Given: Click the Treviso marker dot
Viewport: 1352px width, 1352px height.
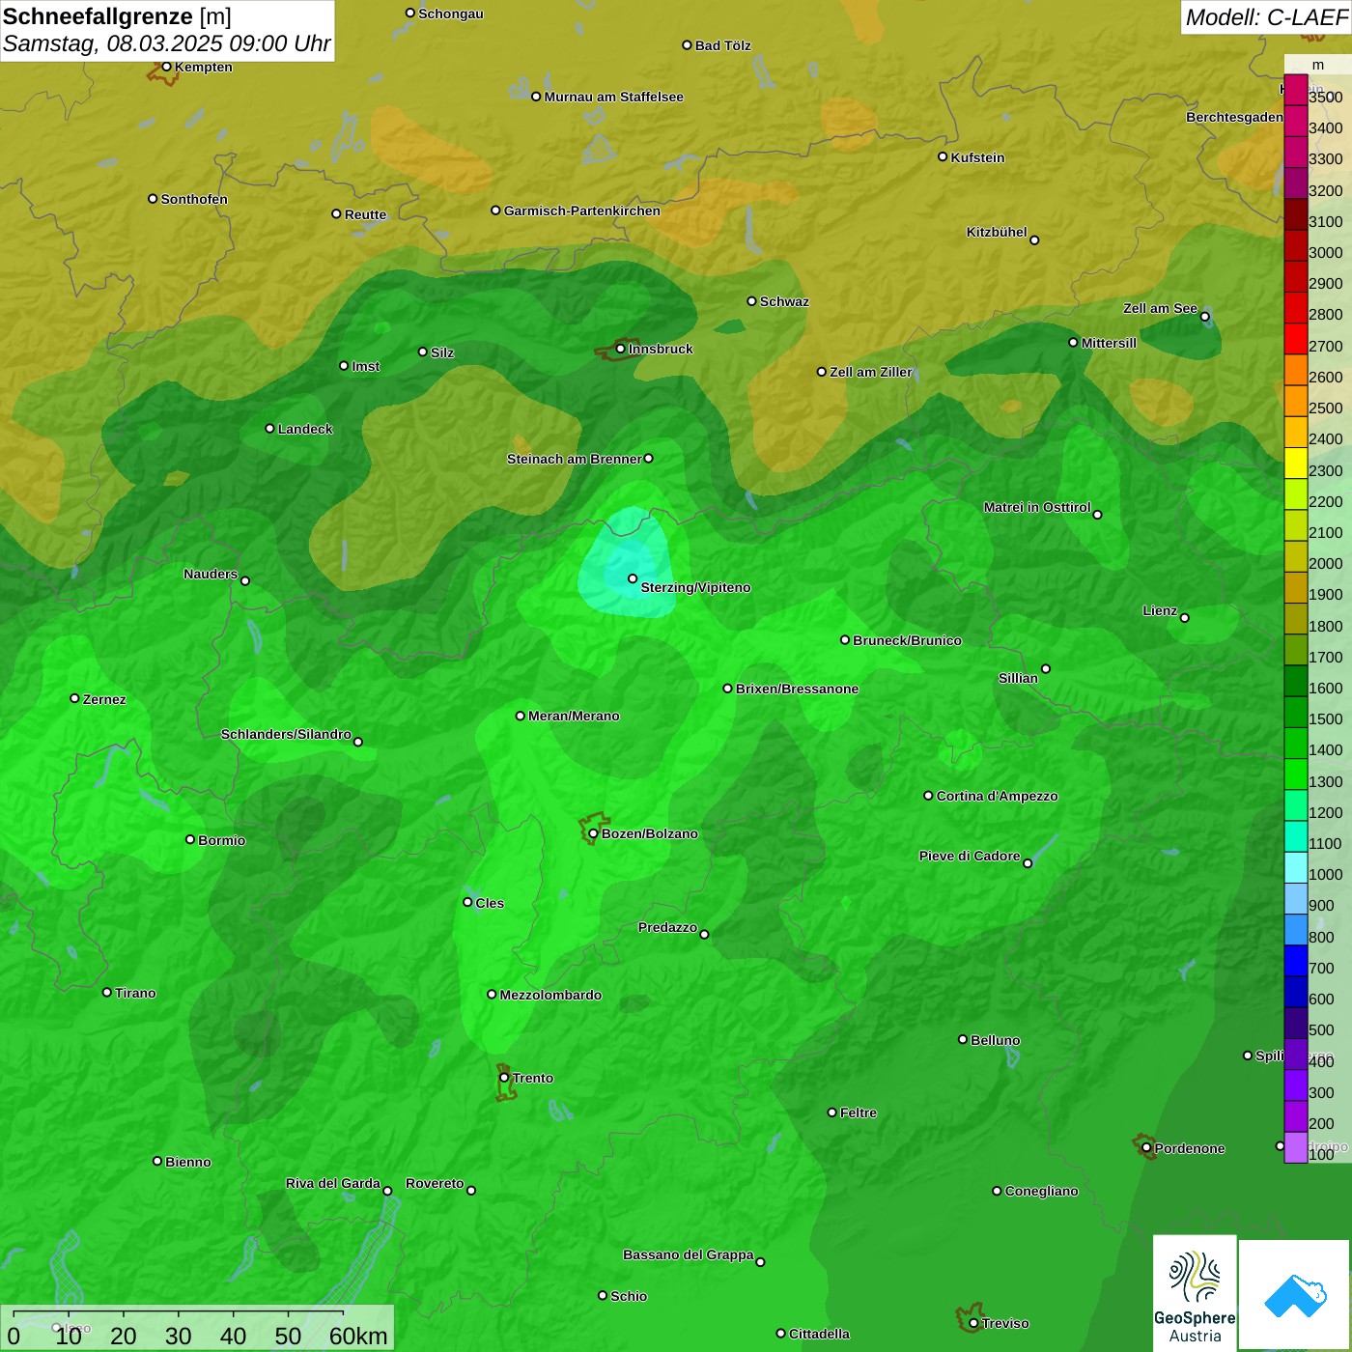Looking at the screenshot, I should click(973, 1324).
